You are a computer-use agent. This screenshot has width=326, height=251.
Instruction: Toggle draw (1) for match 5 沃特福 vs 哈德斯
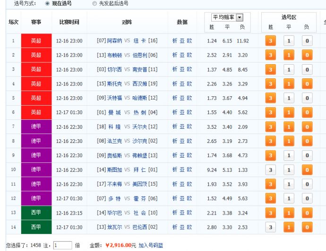click(x=289, y=98)
